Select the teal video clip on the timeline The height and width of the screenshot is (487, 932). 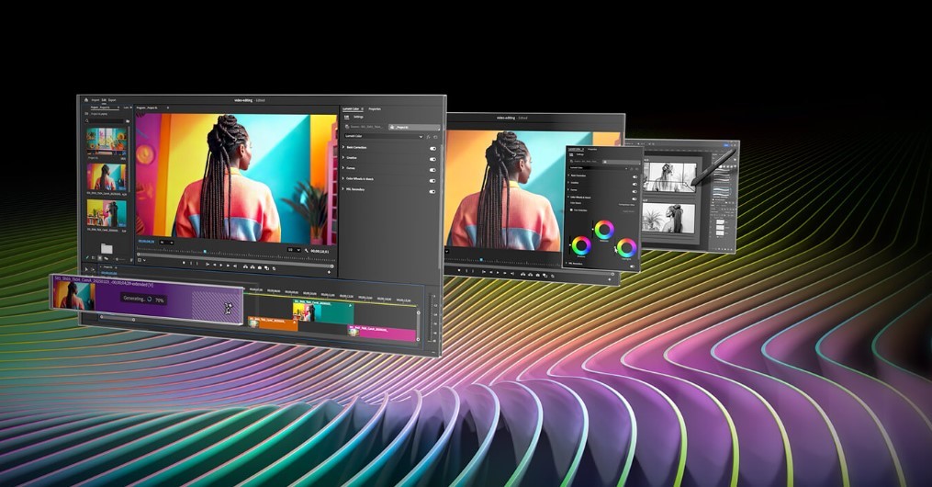tap(332, 312)
